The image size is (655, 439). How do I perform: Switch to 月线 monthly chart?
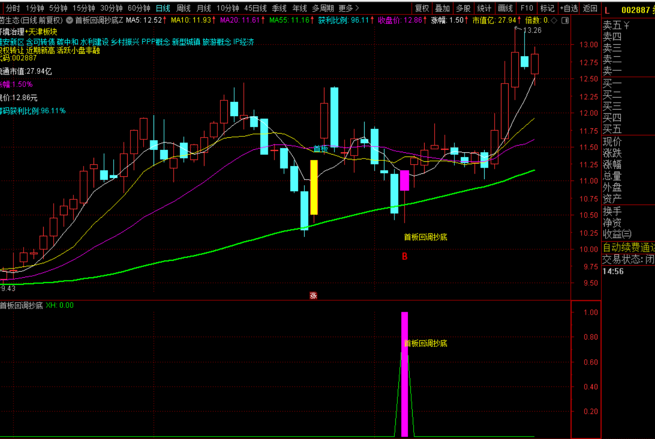point(204,8)
